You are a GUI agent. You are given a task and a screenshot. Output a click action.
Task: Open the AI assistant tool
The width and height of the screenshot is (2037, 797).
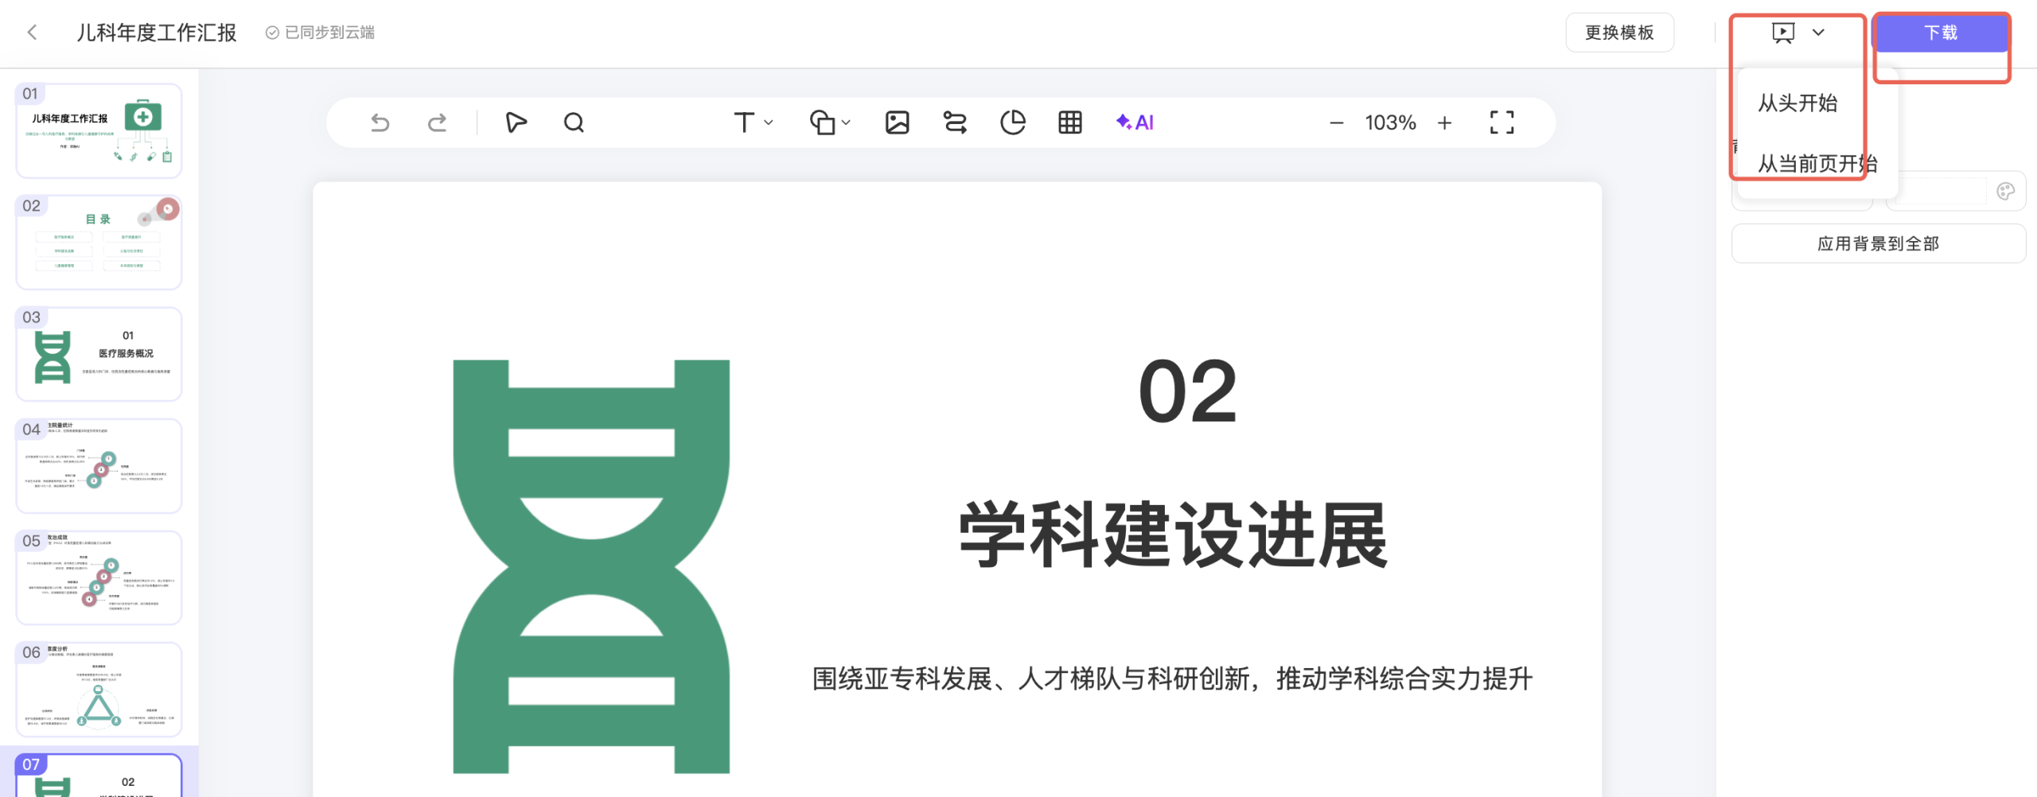[1135, 122]
